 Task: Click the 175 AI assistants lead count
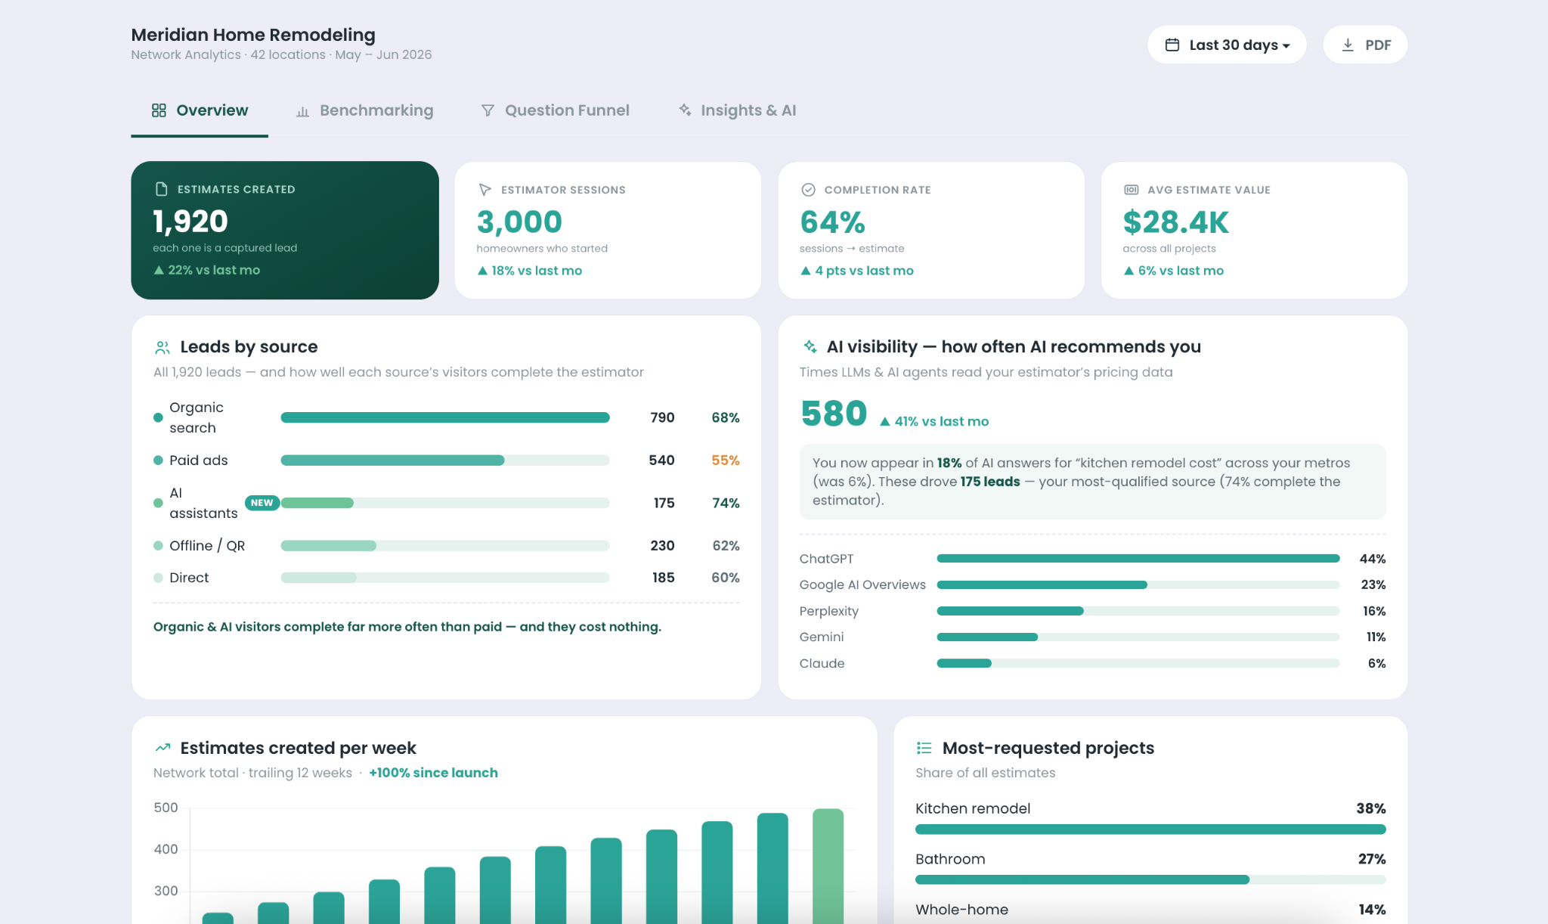point(664,503)
